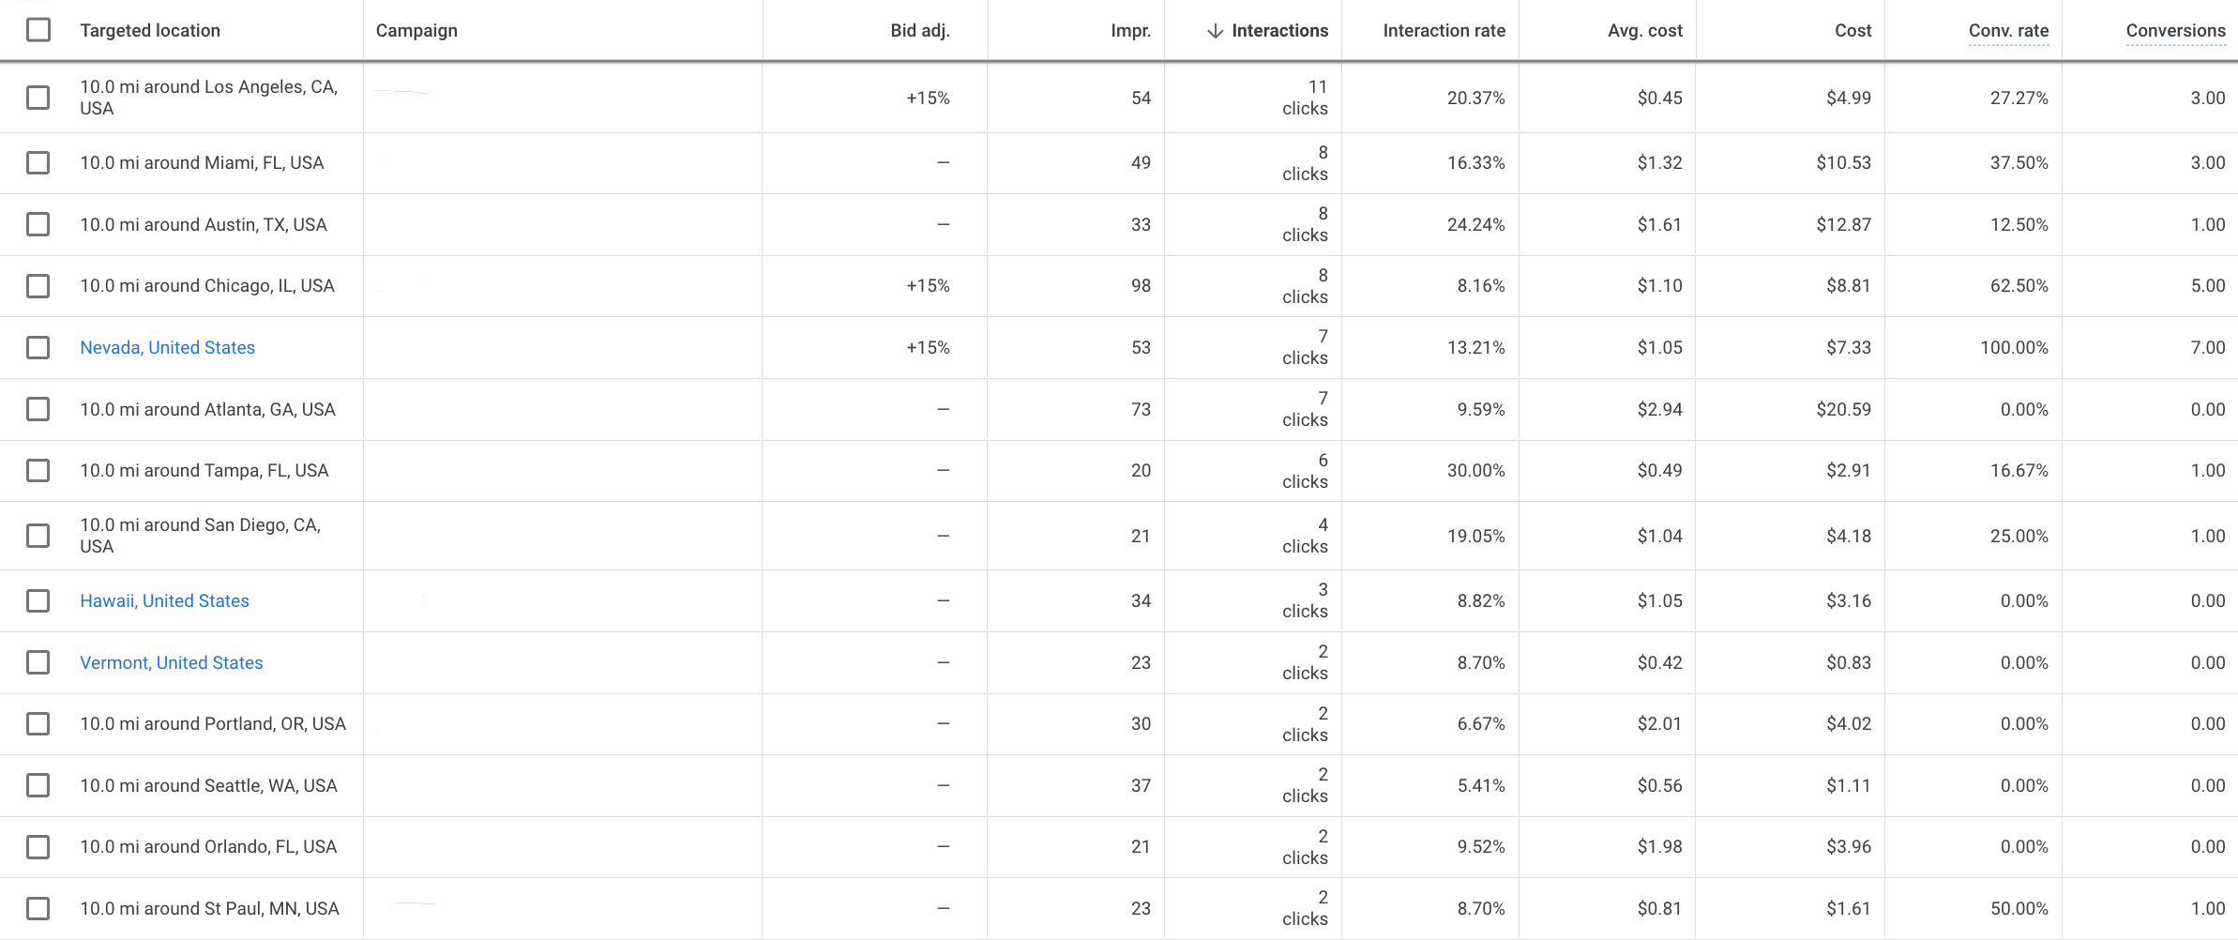Open the Nevada, United States location link
2238x940 pixels.
click(x=167, y=347)
